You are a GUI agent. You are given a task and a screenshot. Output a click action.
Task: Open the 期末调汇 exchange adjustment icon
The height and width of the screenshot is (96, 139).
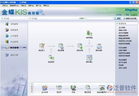[89, 58]
